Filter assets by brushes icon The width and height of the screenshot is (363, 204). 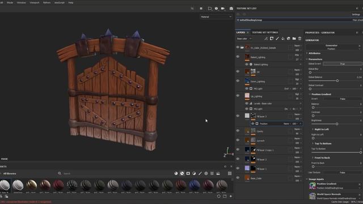(x=200, y=173)
